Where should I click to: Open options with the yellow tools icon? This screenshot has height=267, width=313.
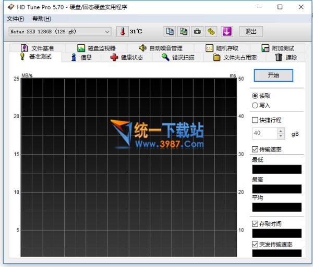point(211,31)
